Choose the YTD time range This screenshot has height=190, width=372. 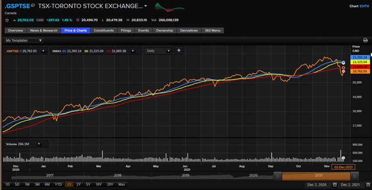58,185
